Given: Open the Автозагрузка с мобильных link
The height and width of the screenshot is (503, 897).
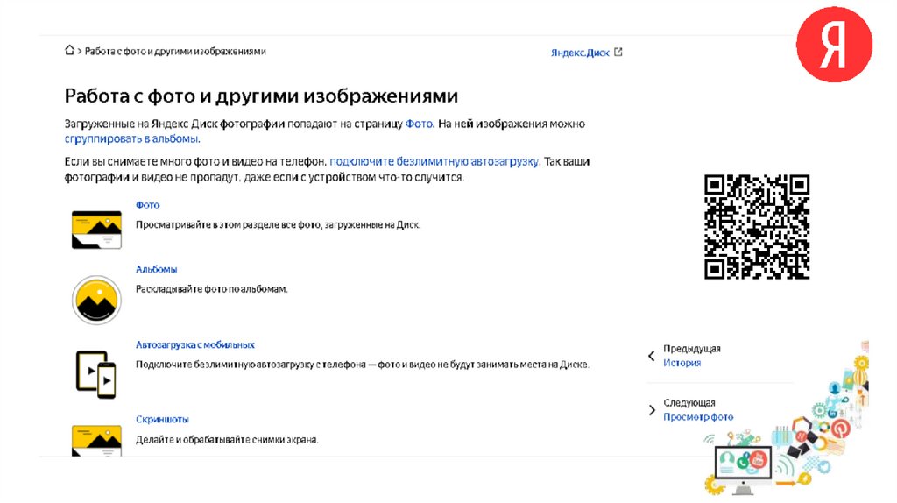Looking at the screenshot, I should [x=195, y=344].
